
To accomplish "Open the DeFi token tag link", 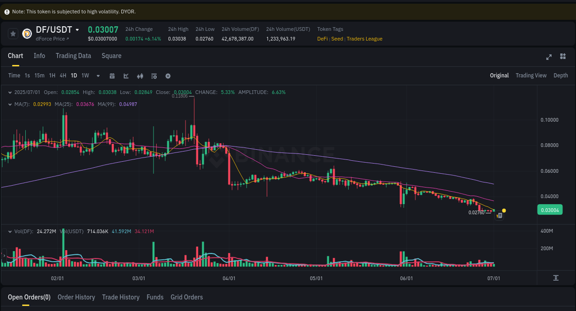I will point(322,39).
